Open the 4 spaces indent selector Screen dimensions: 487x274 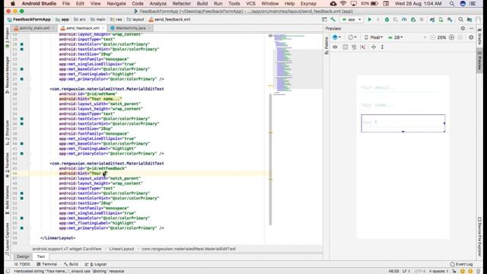(438, 271)
